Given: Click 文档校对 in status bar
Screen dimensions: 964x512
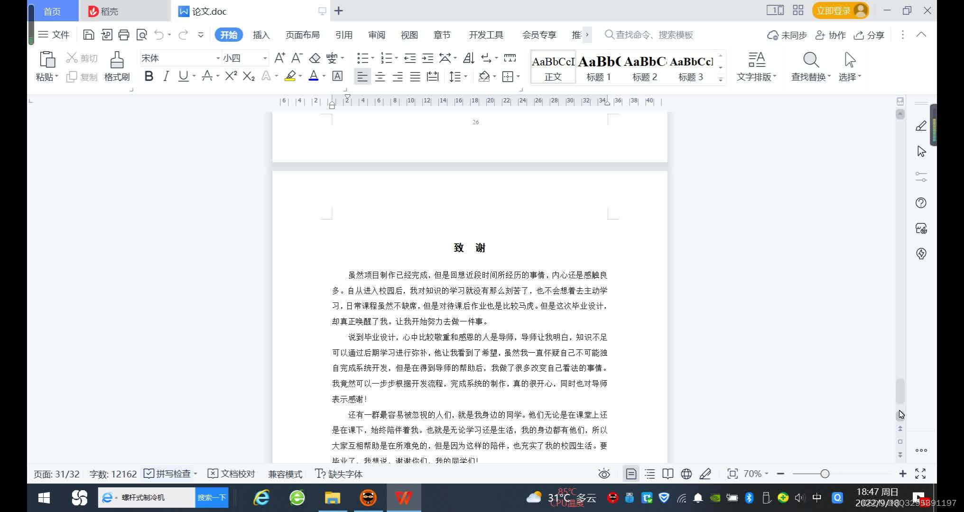Looking at the screenshot, I should pyautogui.click(x=232, y=474).
